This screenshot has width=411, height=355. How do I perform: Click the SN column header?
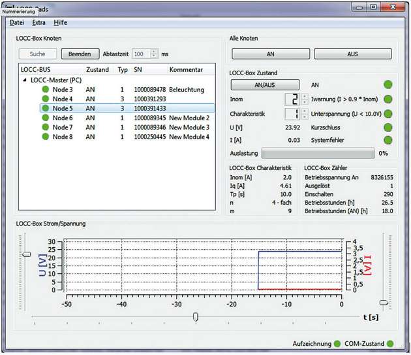138,70
